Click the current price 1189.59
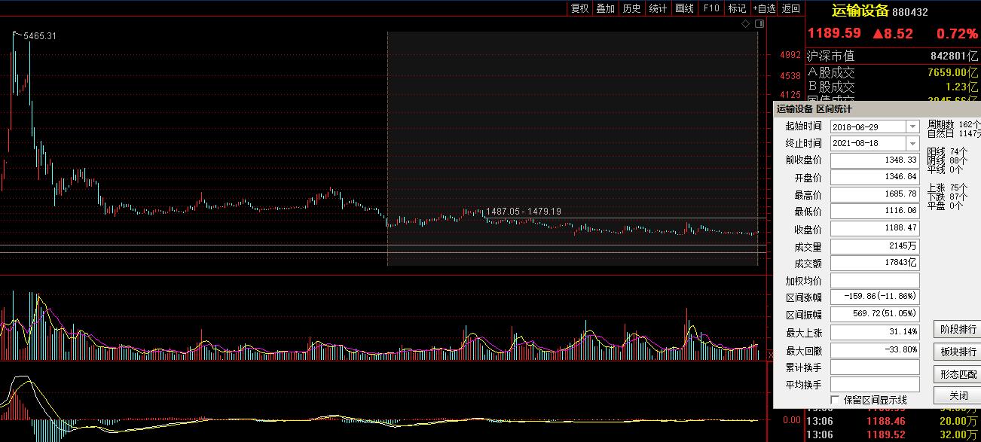 (x=834, y=34)
